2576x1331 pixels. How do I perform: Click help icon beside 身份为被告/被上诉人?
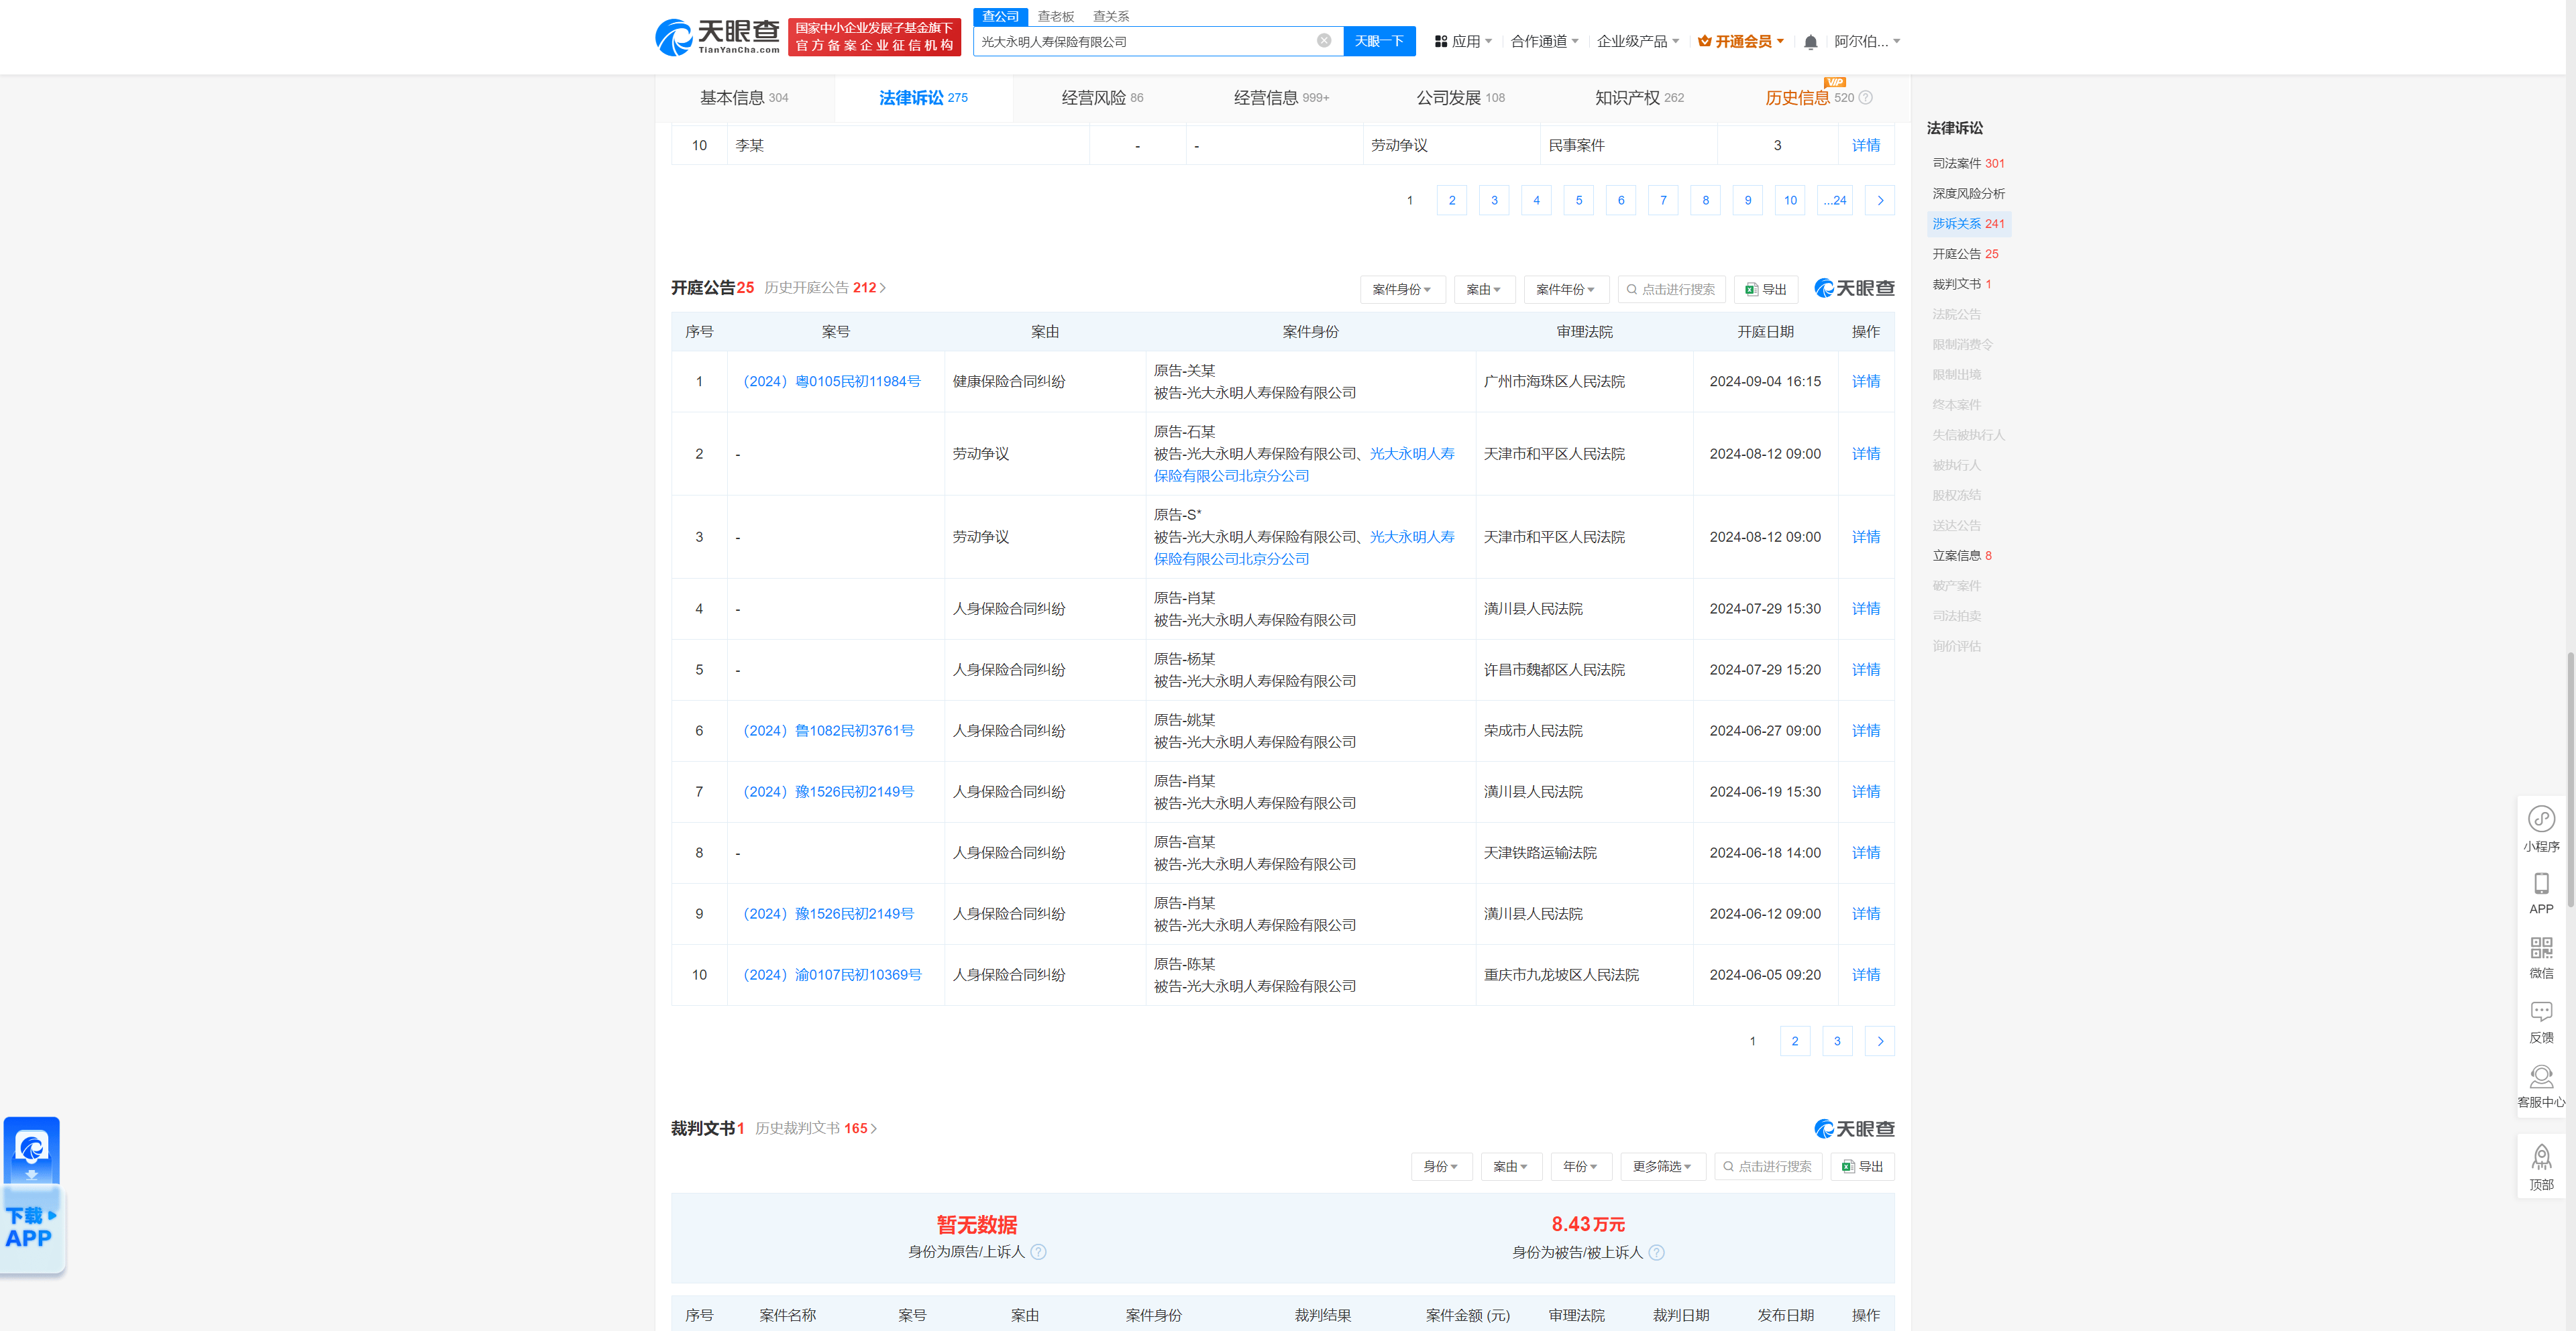pyautogui.click(x=1656, y=1252)
